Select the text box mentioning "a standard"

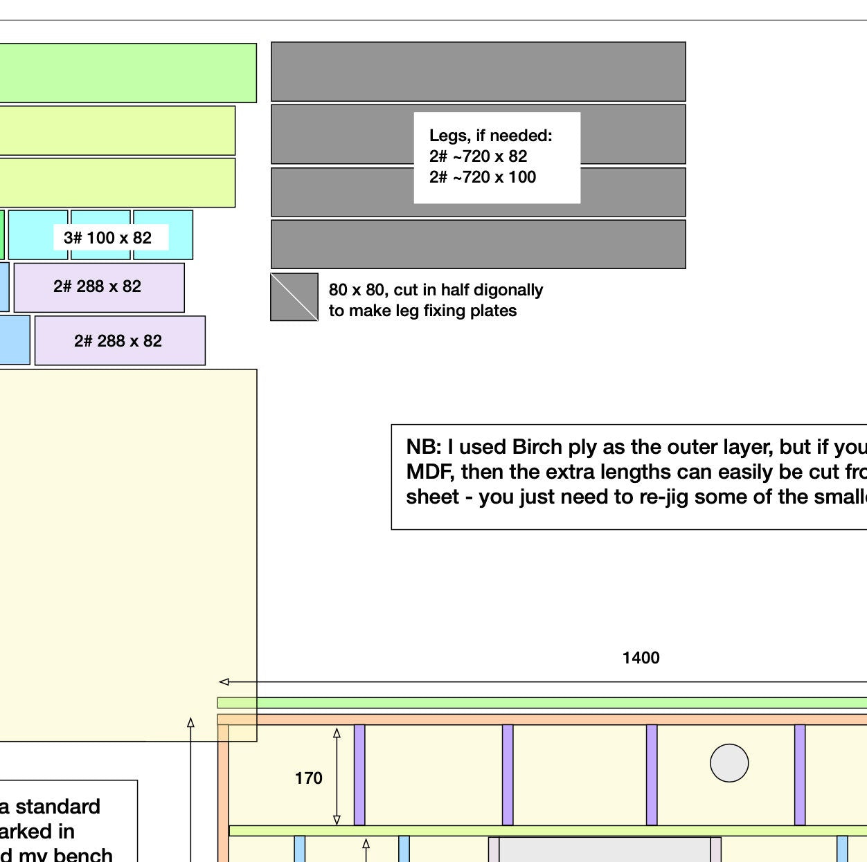point(68,821)
